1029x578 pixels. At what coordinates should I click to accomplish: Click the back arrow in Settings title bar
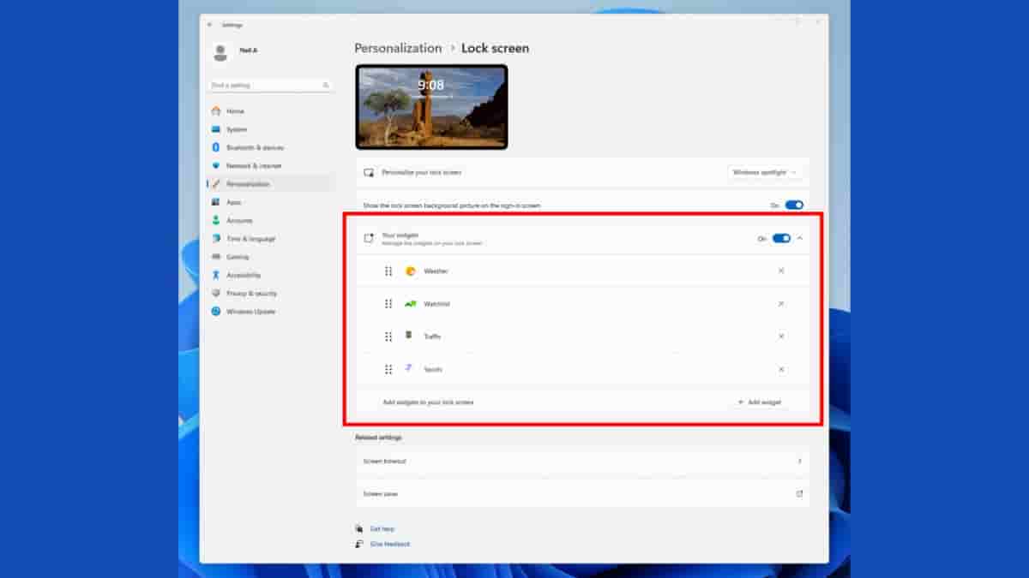[x=210, y=25]
